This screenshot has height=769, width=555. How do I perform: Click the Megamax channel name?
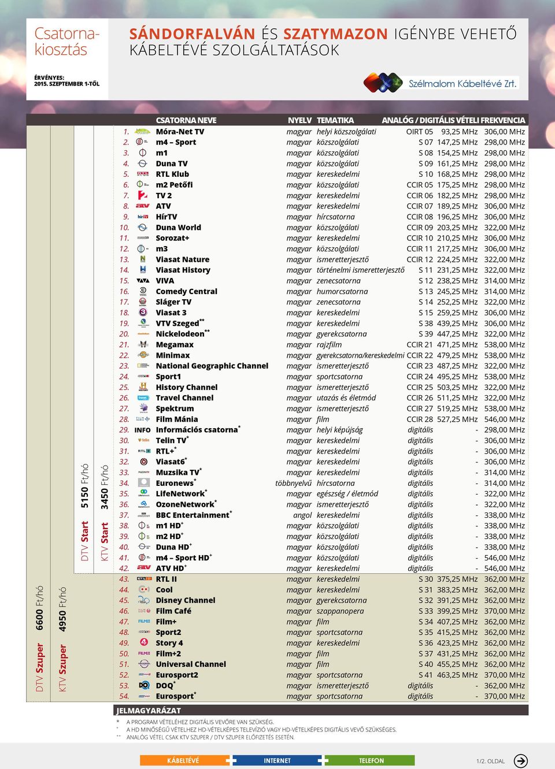175,344
